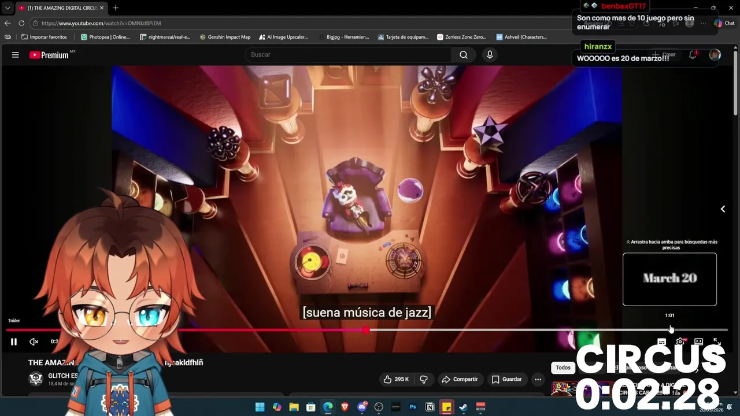Pause the video with the pause button

(x=14, y=341)
